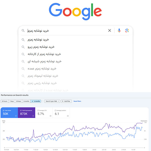The height and width of the screenshot is (151, 151).
Task: Click the magnifier icon inside search box
Action: coord(23,31)
